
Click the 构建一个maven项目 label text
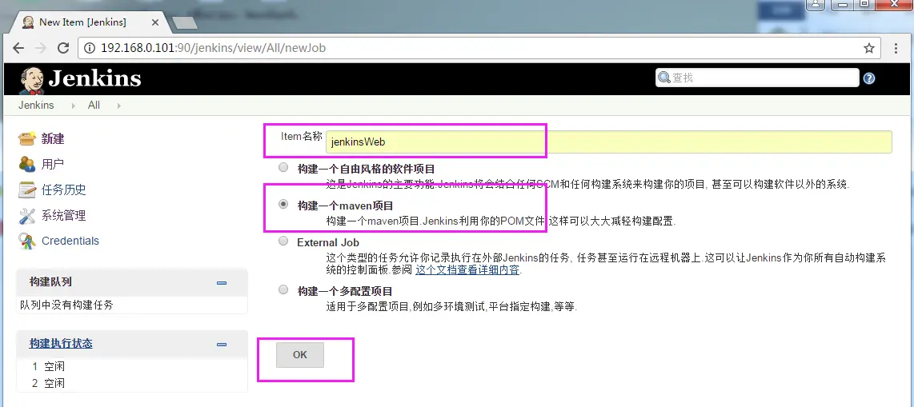(x=346, y=205)
